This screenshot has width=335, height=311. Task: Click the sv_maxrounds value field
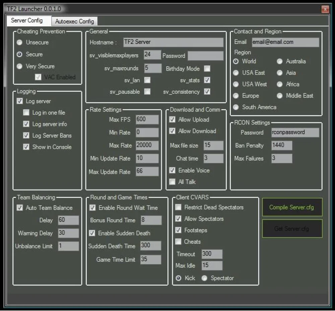pos(153,68)
